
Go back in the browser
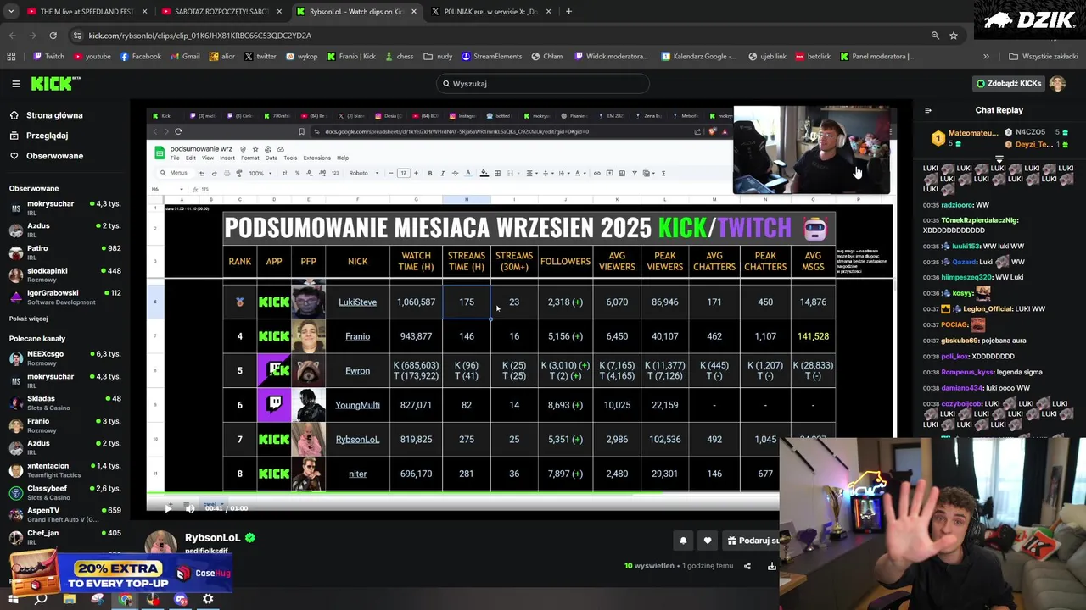pos(12,36)
